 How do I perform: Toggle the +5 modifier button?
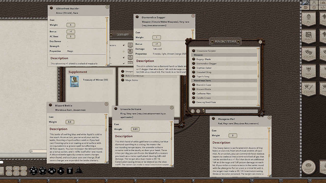click(23, 169)
